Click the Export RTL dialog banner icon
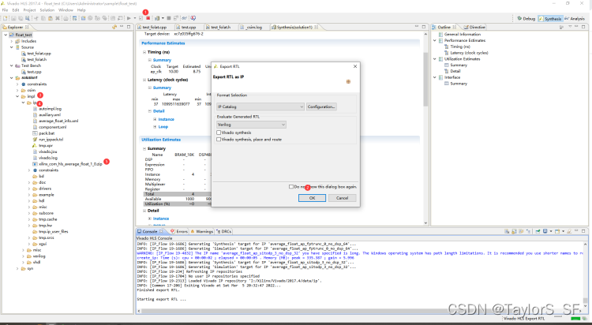The width and height of the screenshot is (592, 325). pyautogui.click(x=348, y=81)
